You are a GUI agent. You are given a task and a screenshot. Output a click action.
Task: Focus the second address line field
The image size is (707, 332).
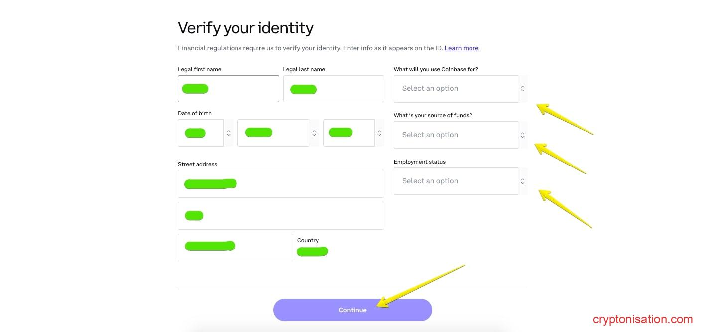click(281, 215)
